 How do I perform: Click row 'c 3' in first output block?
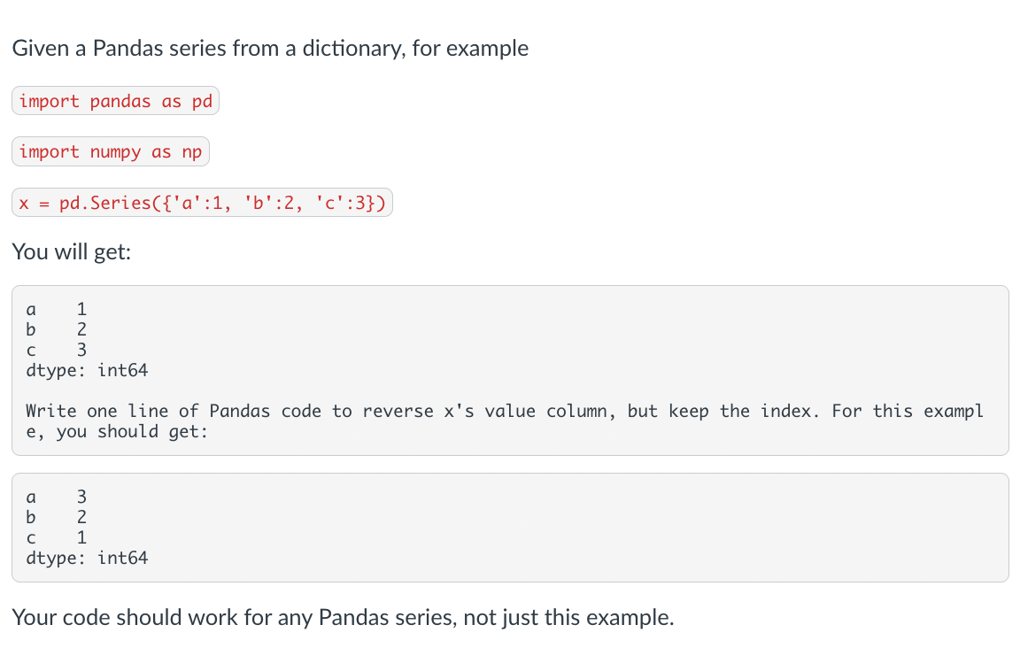click(56, 350)
